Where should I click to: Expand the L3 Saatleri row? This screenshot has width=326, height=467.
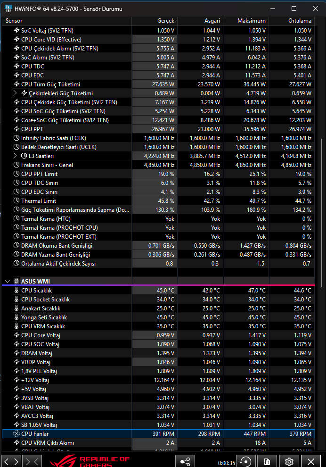(x=15, y=156)
